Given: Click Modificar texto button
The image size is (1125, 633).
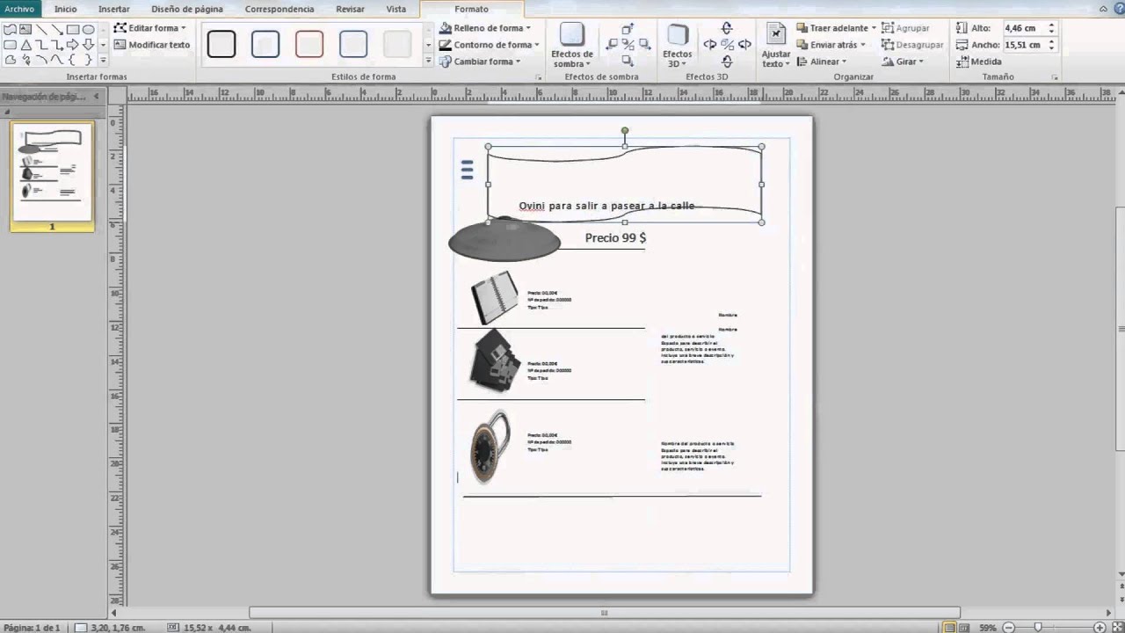Looking at the screenshot, I should [151, 45].
